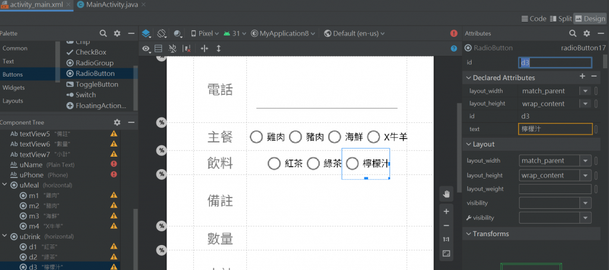Screen dimensions: 609x270
Task: Pick CheckBox from the palette
Action: click(86, 52)
